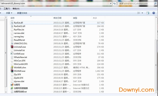Viewport: 158px width, 96px height.
Task: Click the Zip64.SFX file icon
Action: [x=12, y=78]
